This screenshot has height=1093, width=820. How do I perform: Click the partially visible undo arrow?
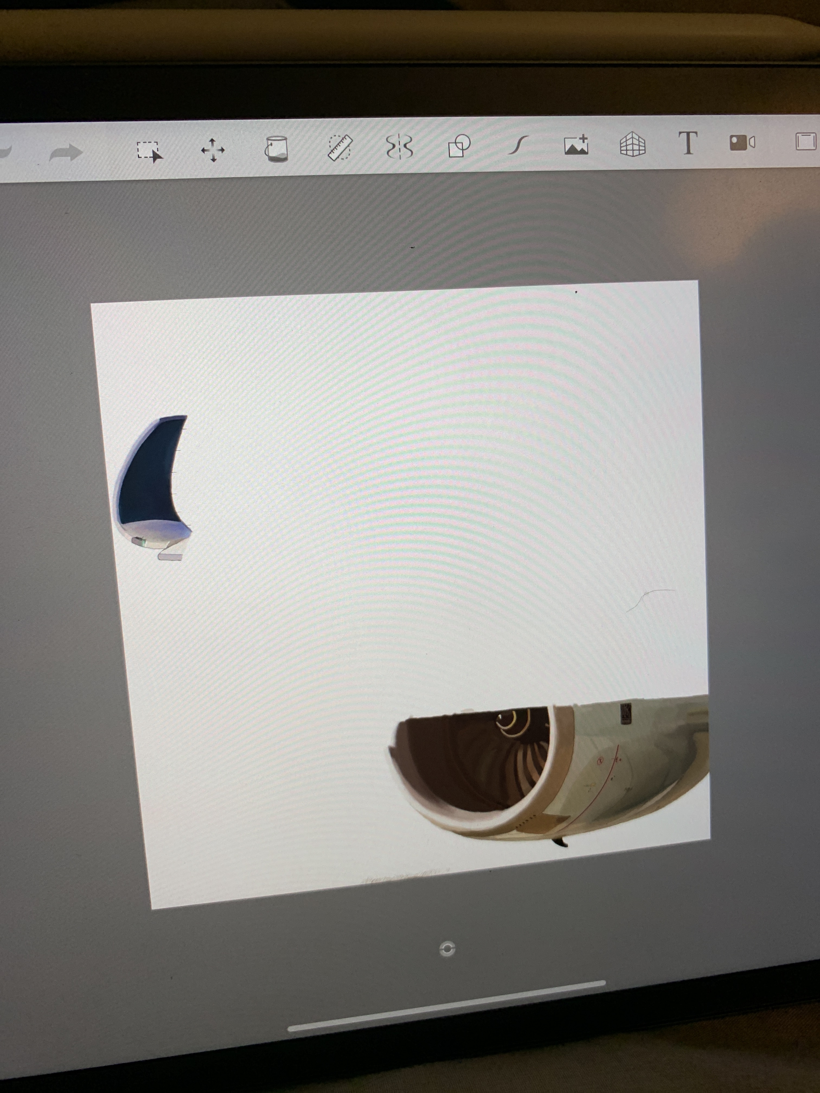5,152
